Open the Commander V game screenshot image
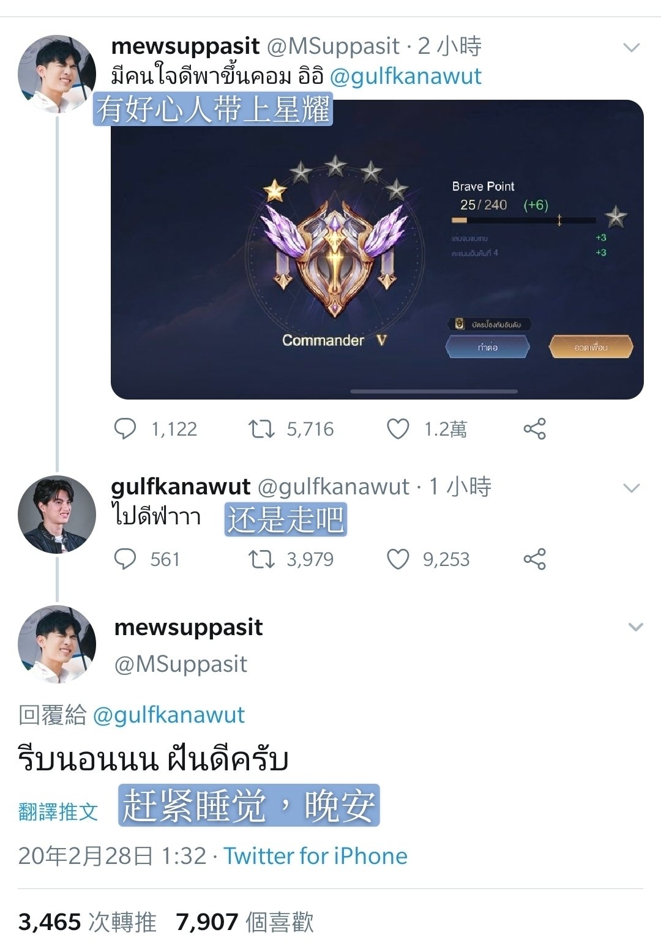 pos(377,250)
